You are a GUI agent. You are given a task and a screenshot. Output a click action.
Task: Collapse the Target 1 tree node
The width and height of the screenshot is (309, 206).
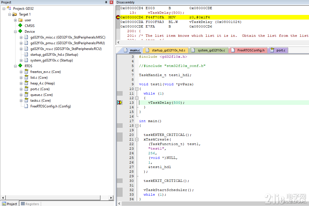click(9, 14)
